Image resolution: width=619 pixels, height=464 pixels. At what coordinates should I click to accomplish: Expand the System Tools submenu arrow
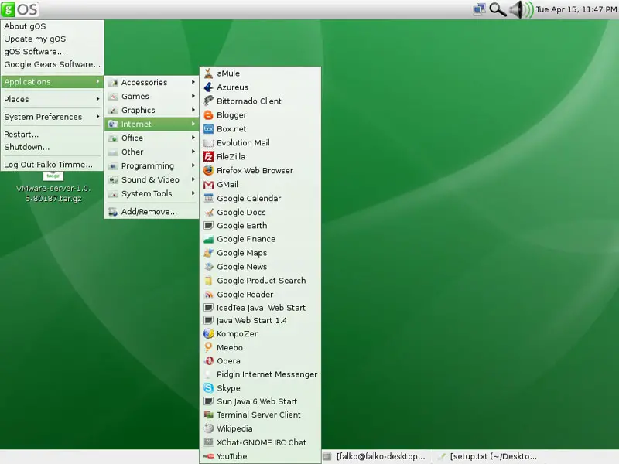[x=193, y=193]
